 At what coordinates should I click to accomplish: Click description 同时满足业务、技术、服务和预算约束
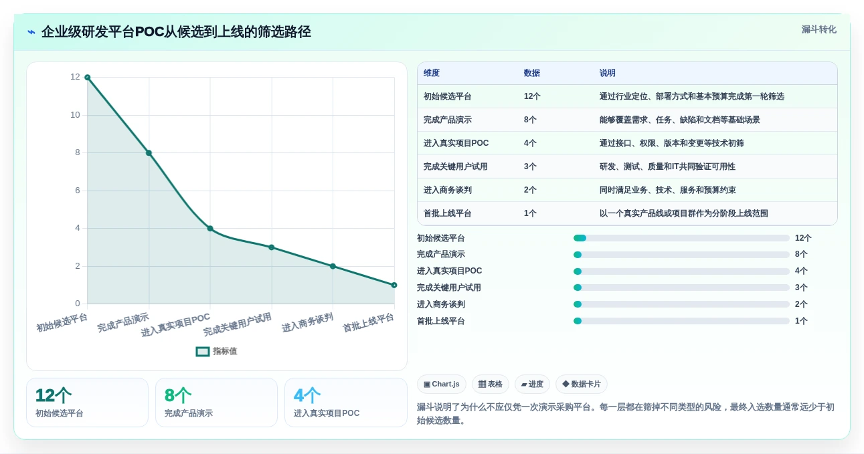668,190
